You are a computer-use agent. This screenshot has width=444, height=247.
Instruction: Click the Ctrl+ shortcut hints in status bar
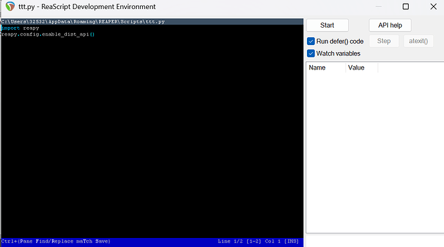point(55,241)
